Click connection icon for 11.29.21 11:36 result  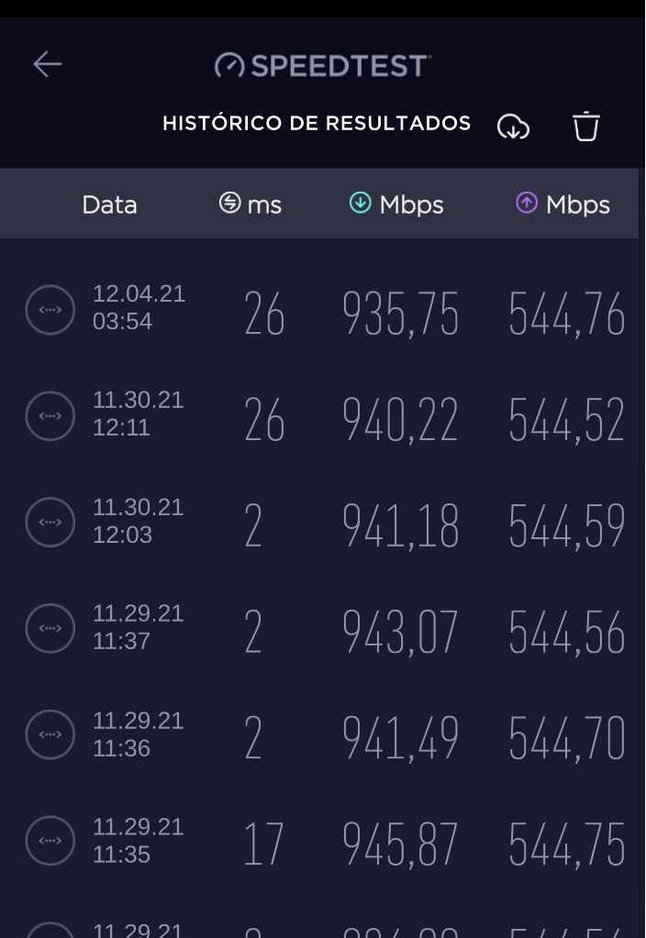(x=50, y=734)
